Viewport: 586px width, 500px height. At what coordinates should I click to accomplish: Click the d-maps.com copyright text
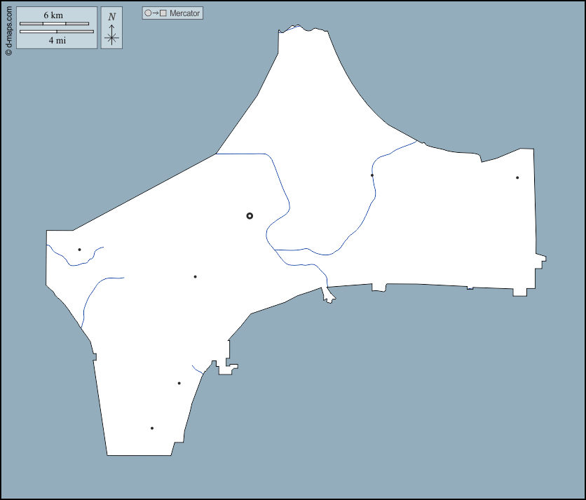pyautogui.click(x=8, y=28)
